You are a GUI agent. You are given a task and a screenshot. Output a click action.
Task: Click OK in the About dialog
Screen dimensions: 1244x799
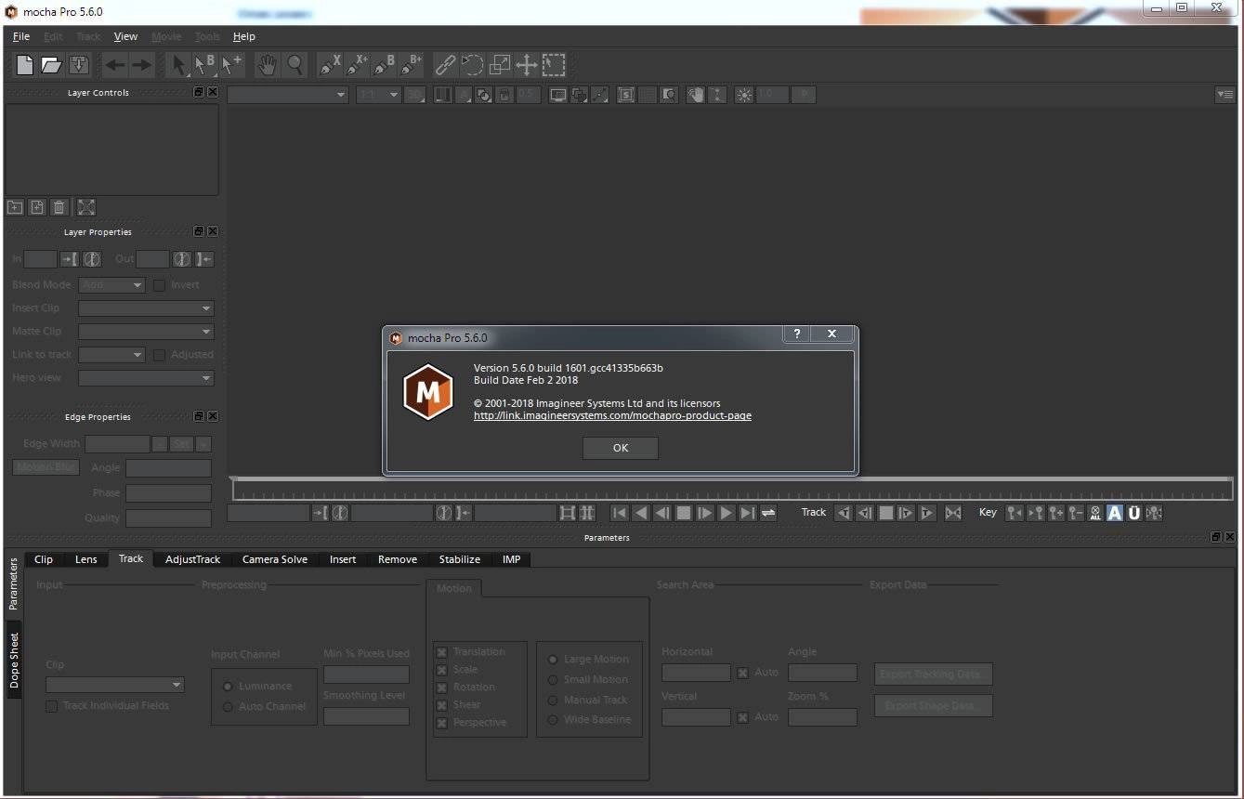click(621, 448)
